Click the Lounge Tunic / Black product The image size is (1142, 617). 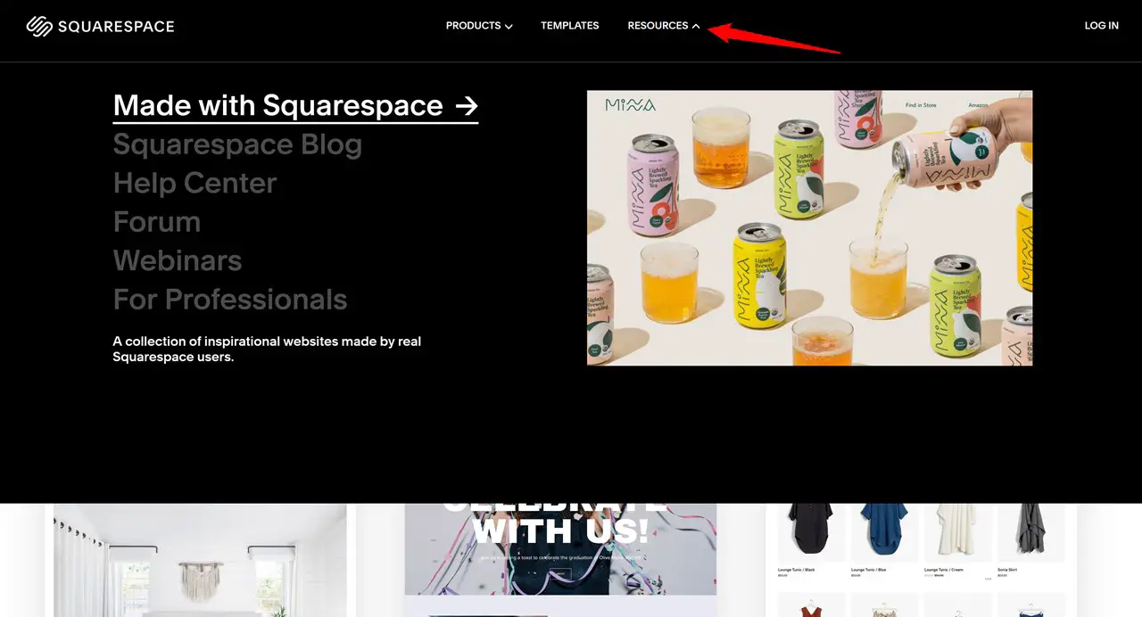point(812,541)
